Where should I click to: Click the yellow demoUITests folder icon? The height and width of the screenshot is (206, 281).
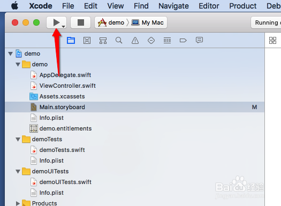(x=26, y=171)
